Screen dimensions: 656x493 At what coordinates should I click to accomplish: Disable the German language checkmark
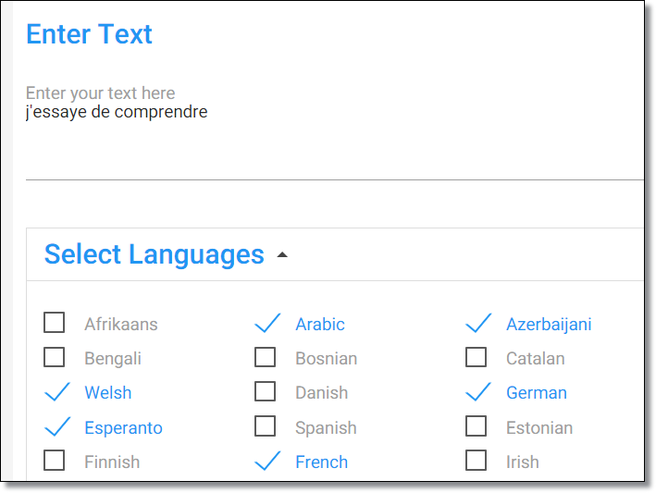pos(478,392)
